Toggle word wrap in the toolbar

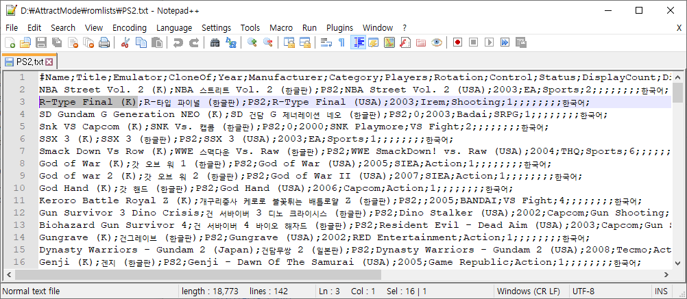coord(326,42)
